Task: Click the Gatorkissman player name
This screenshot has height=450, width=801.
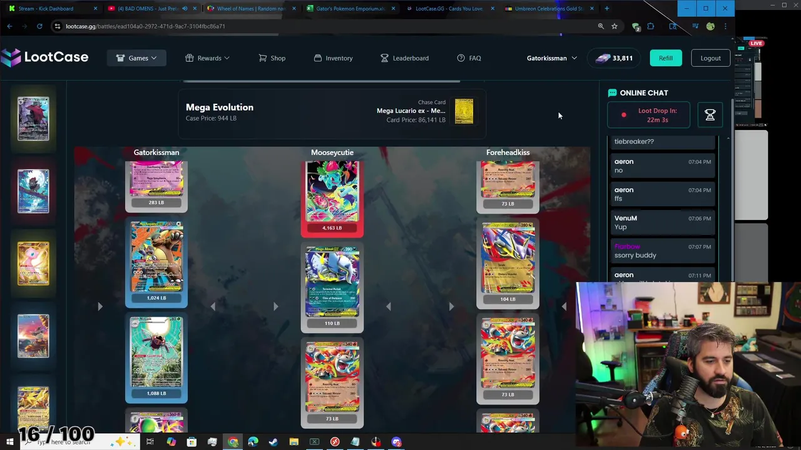Action: click(156, 152)
